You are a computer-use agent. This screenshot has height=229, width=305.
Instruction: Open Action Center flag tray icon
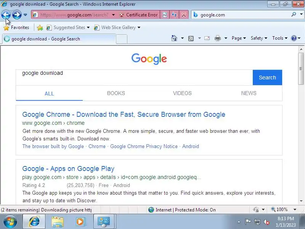(247, 222)
